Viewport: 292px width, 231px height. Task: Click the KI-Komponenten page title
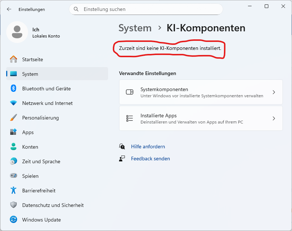pyautogui.click(x=206, y=28)
